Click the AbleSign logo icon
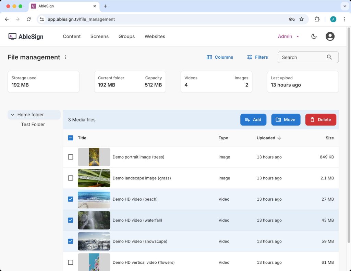Screen dimensions: 351x271 [x=12, y=36]
